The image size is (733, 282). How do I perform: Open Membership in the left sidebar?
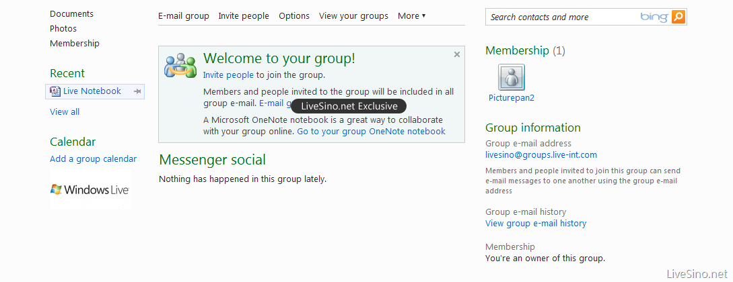click(74, 44)
